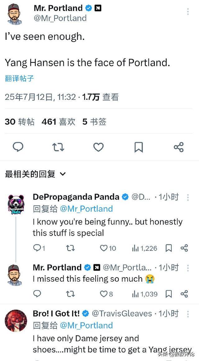Retweet the Yang Hansen post

point(58,147)
